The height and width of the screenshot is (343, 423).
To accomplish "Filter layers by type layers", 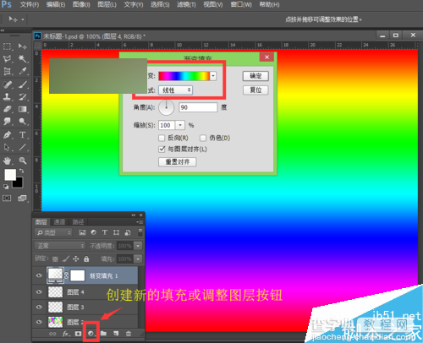I will 105,232.
